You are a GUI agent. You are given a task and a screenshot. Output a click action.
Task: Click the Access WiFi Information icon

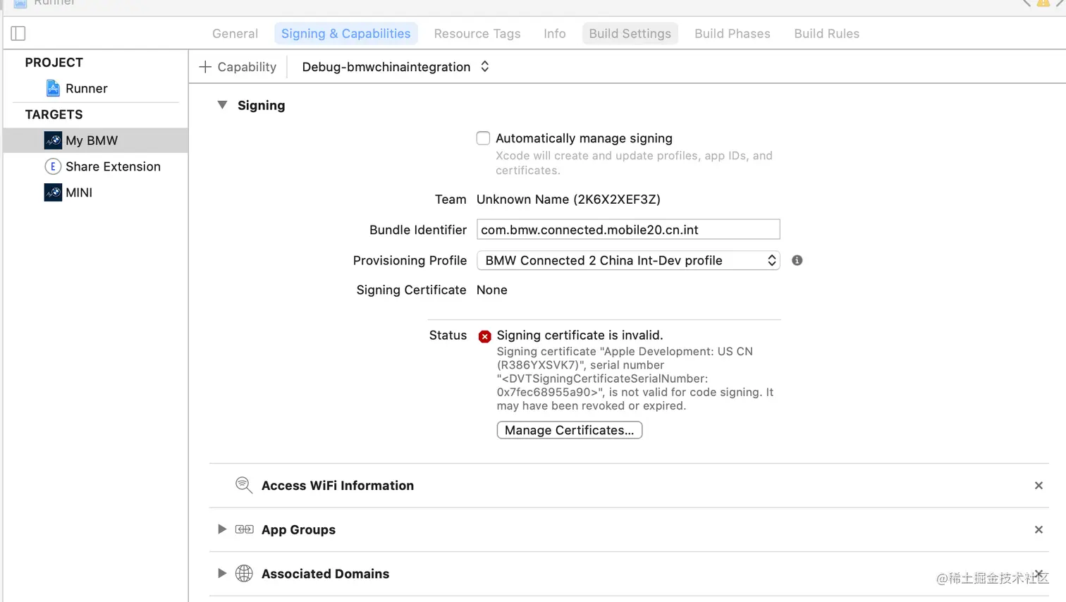pyautogui.click(x=244, y=485)
